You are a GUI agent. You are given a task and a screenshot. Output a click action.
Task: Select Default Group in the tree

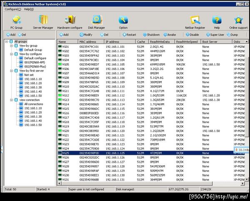coord(33,50)
